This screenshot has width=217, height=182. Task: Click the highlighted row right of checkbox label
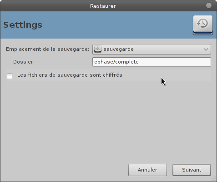pyautogui.click(x=167, y=75)
